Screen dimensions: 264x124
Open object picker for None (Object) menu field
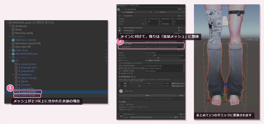click(x=184, y=71)
